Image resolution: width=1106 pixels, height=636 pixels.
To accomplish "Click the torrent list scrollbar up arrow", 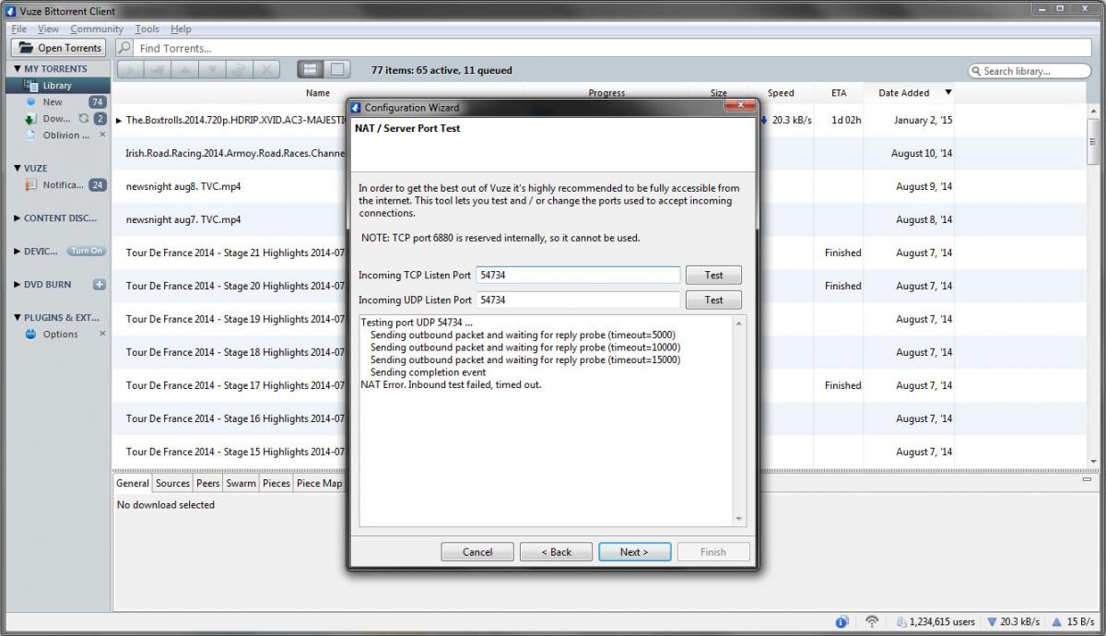I will 1094,110.
